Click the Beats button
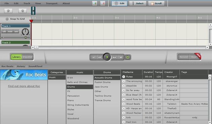The height and width of the screenshot is (124, 212). click(195, 57)
